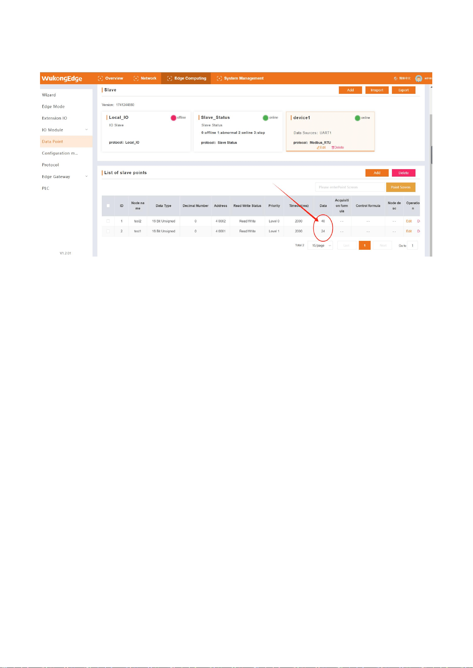Click the Point Screen button

pyautogui.click(x=401, y=187)
